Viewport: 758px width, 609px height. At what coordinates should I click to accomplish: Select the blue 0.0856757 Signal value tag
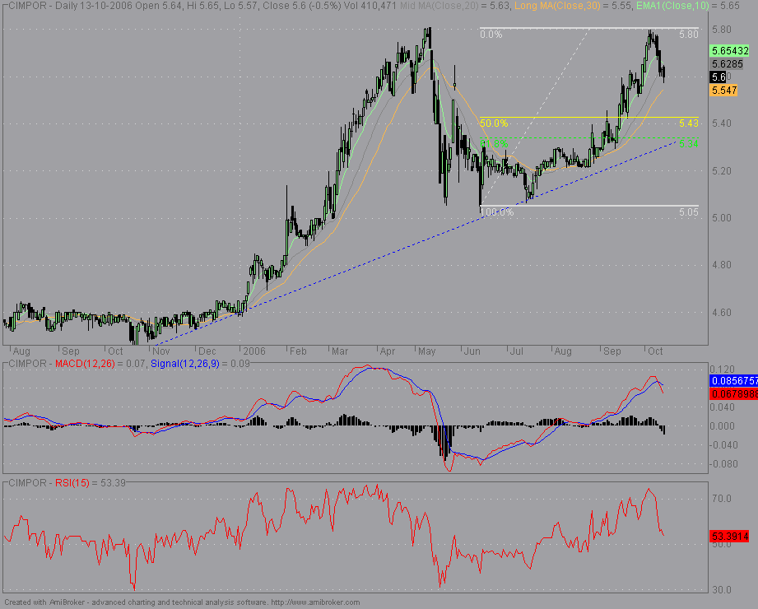(x=734, y=381)
